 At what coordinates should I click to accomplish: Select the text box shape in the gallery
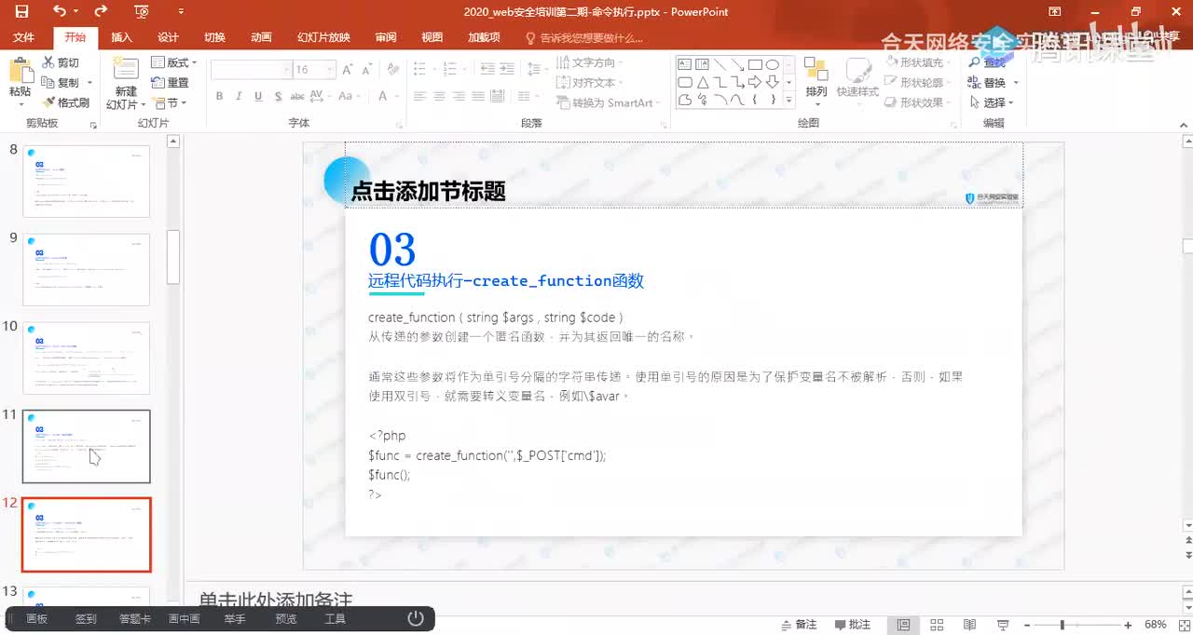click(x=685, y=64)
